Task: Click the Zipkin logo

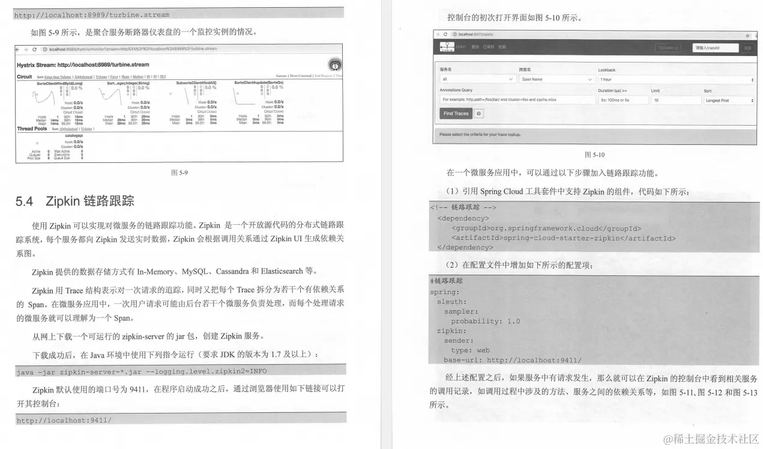Action: pyautogui.click(x=447, y=47)
